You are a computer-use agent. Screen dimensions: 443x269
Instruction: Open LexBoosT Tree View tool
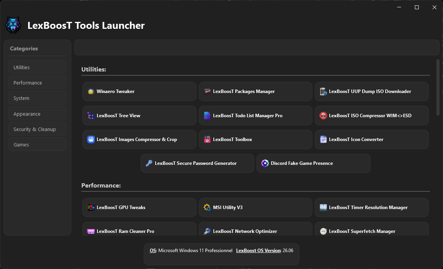coord(139,116)
